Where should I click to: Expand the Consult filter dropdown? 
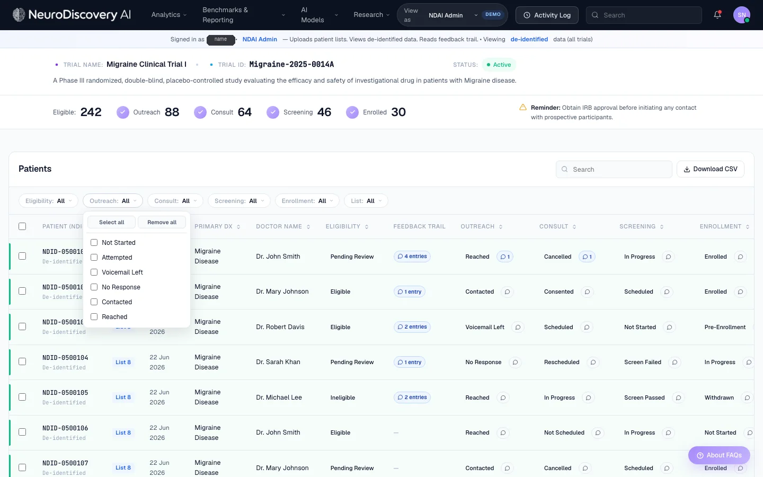click(x=175, y=201)
